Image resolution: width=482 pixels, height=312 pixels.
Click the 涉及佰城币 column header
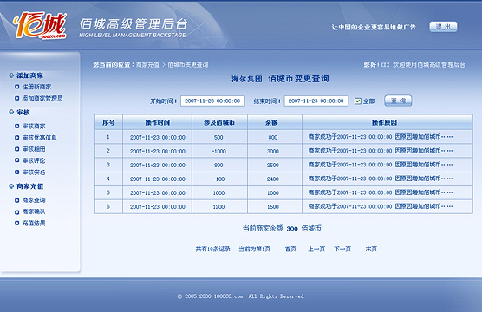click(x=219, y=123)
